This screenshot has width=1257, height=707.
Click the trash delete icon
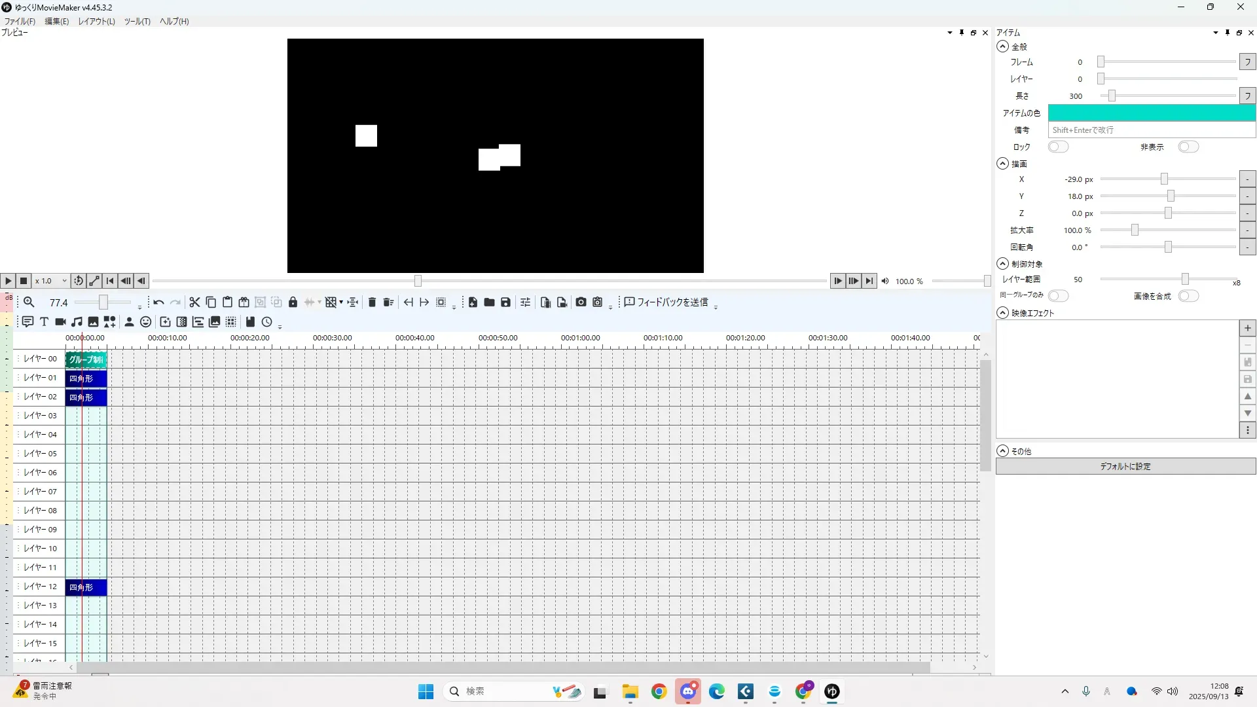coord(372,302)
